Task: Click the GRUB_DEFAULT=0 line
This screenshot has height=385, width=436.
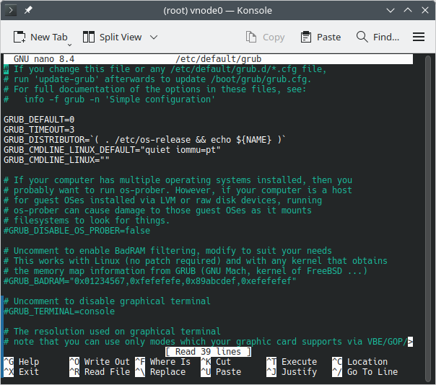Action: 39,120
